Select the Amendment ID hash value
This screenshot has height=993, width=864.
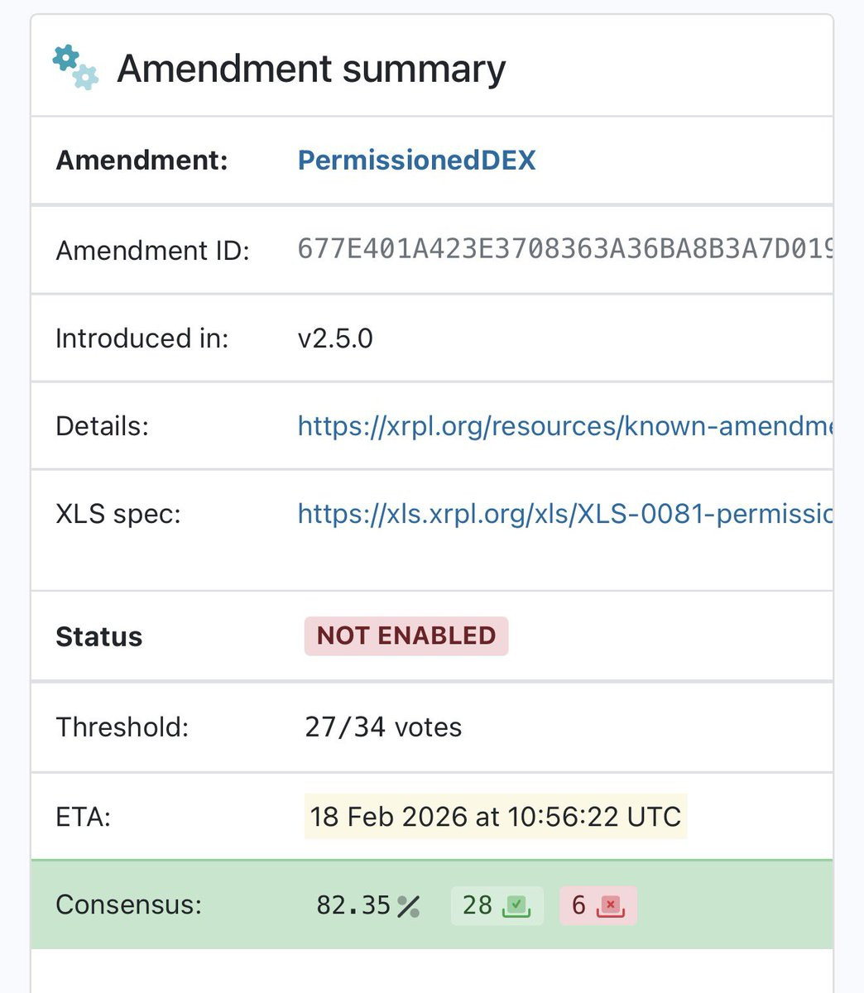pos(564,249)
